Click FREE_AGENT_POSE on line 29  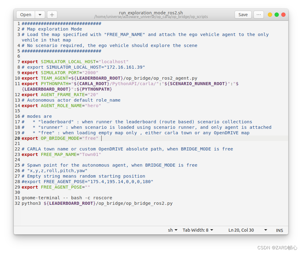[61, 187]
